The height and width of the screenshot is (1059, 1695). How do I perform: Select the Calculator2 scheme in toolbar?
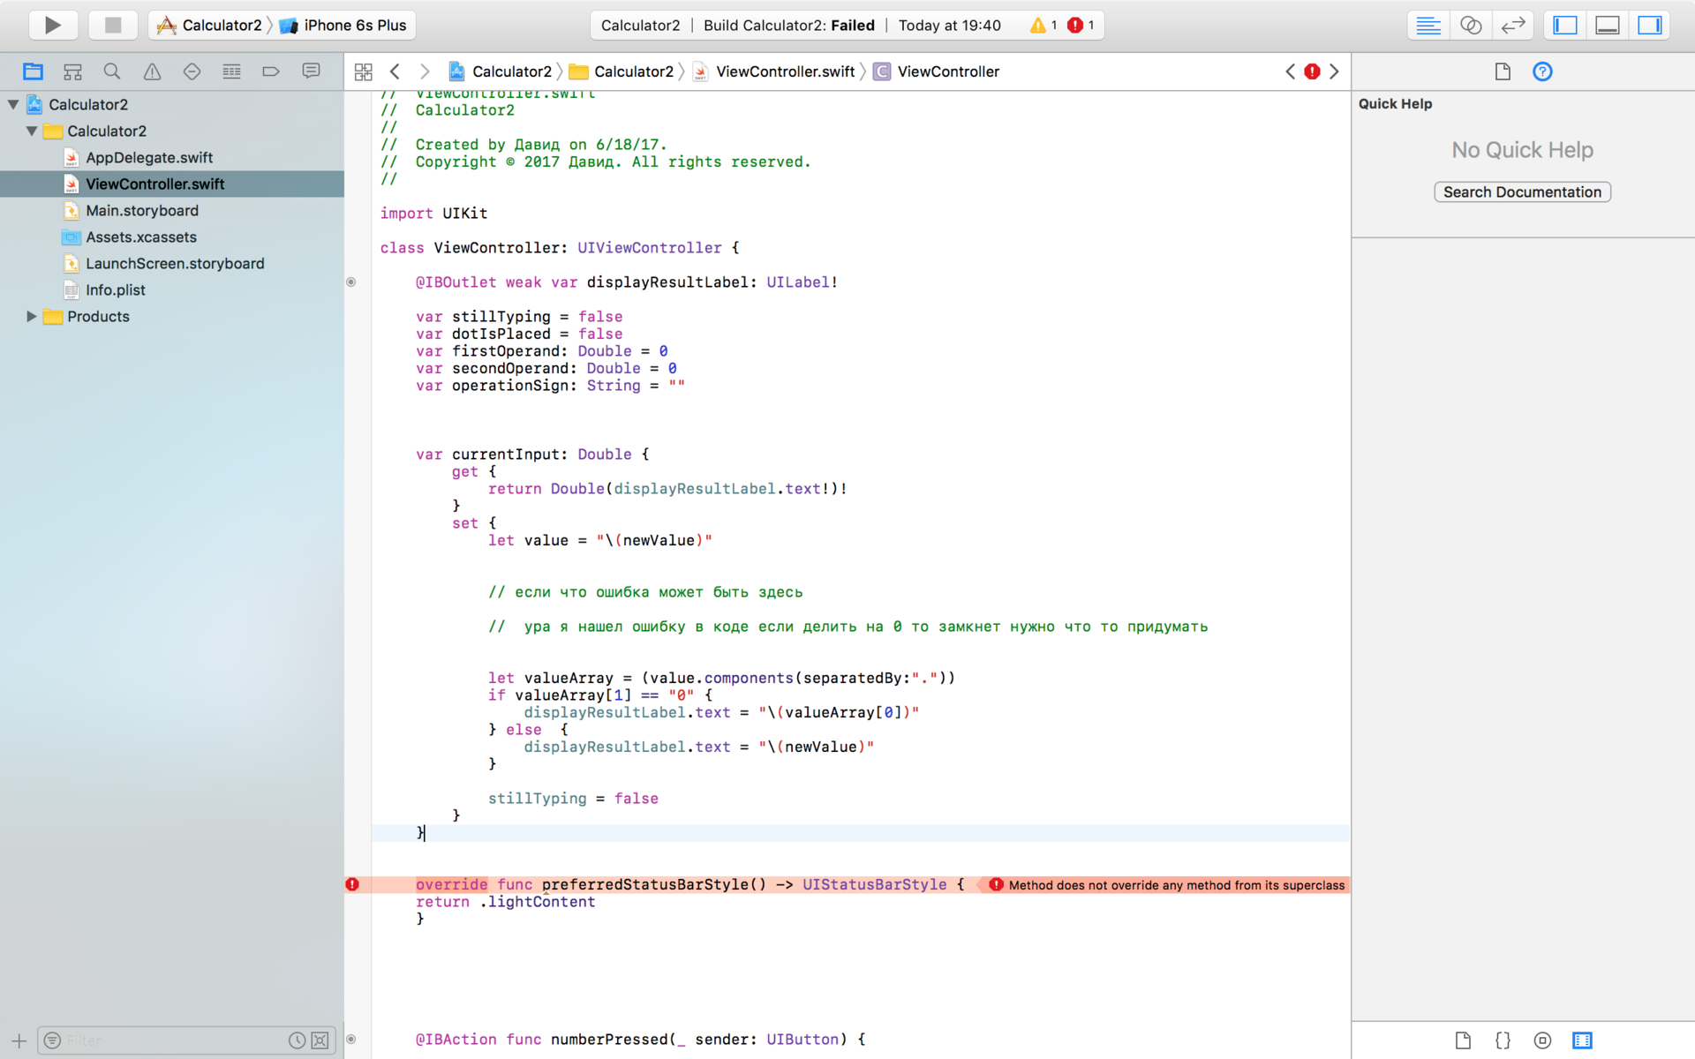(210, 25)
